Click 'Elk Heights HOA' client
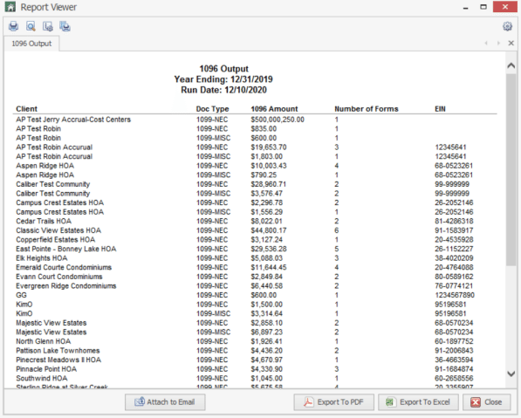521x418 pixels. coord(42,258)
